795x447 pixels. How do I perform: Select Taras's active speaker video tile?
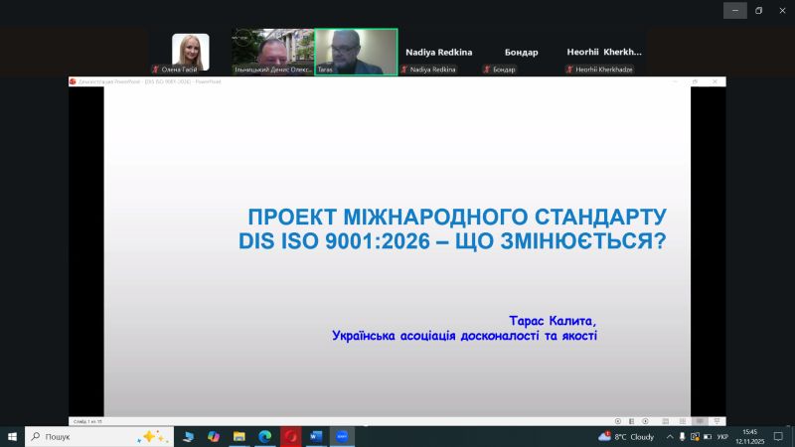pos(356,52)
